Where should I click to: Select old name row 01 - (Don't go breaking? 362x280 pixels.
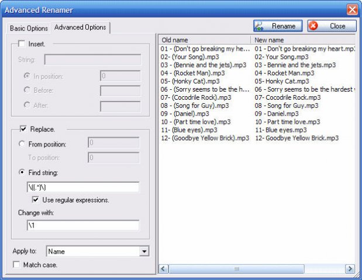tap(205, 49)
